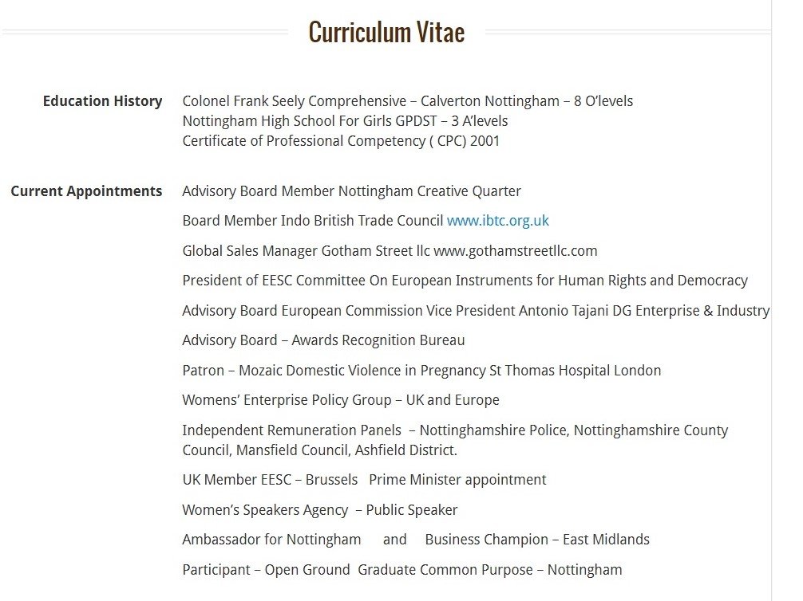Click the Certificate of Professional Competency line
The width and height of the screenshot is (803, 601).
pos(341,141)
